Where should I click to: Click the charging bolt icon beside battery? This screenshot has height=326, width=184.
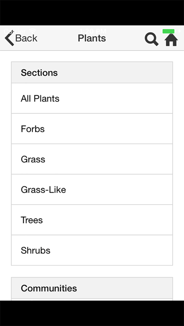[x=179, y=31]
